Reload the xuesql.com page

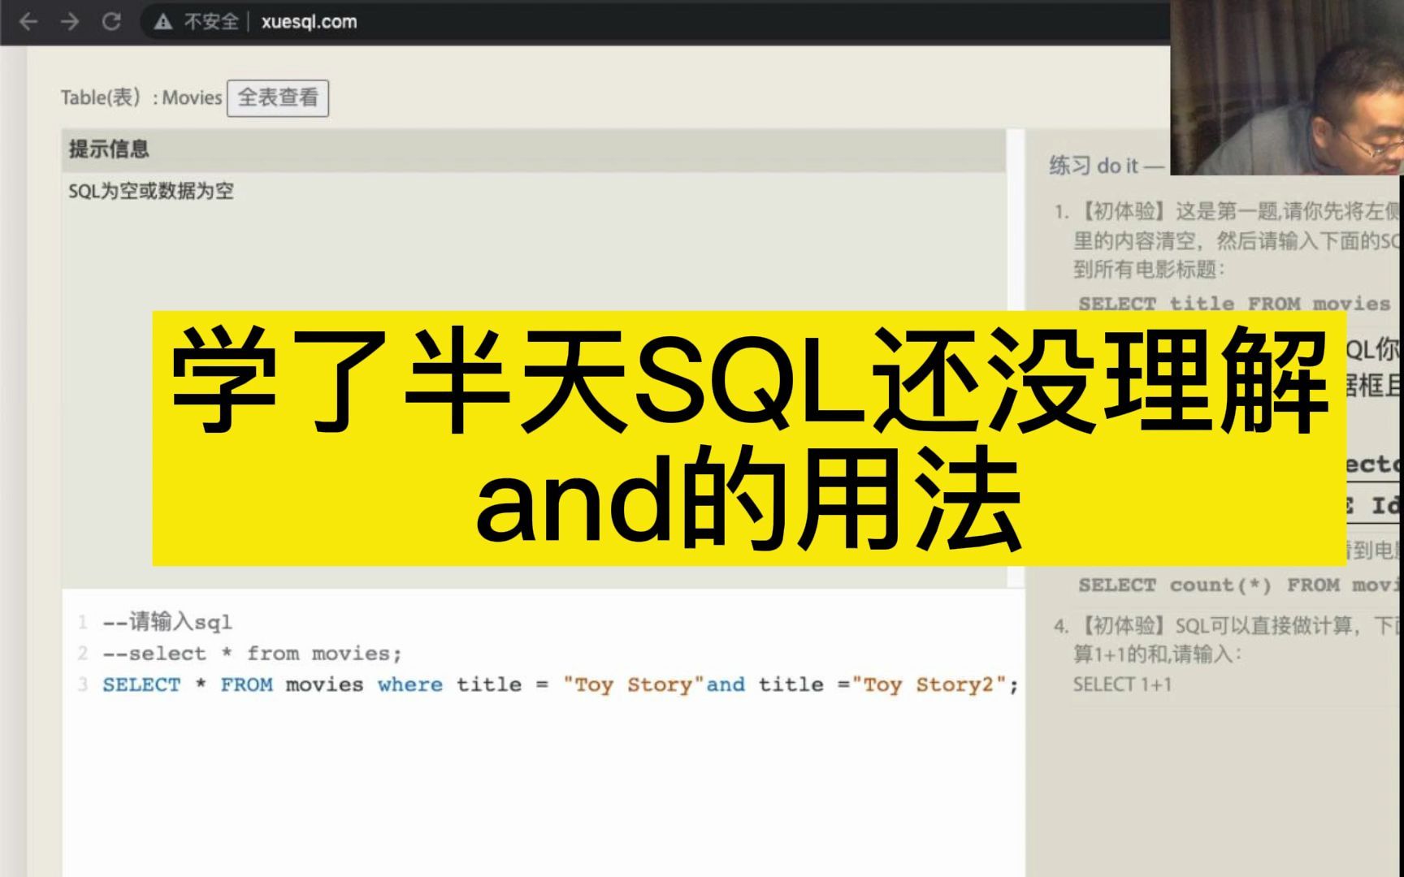click(112, 22)
